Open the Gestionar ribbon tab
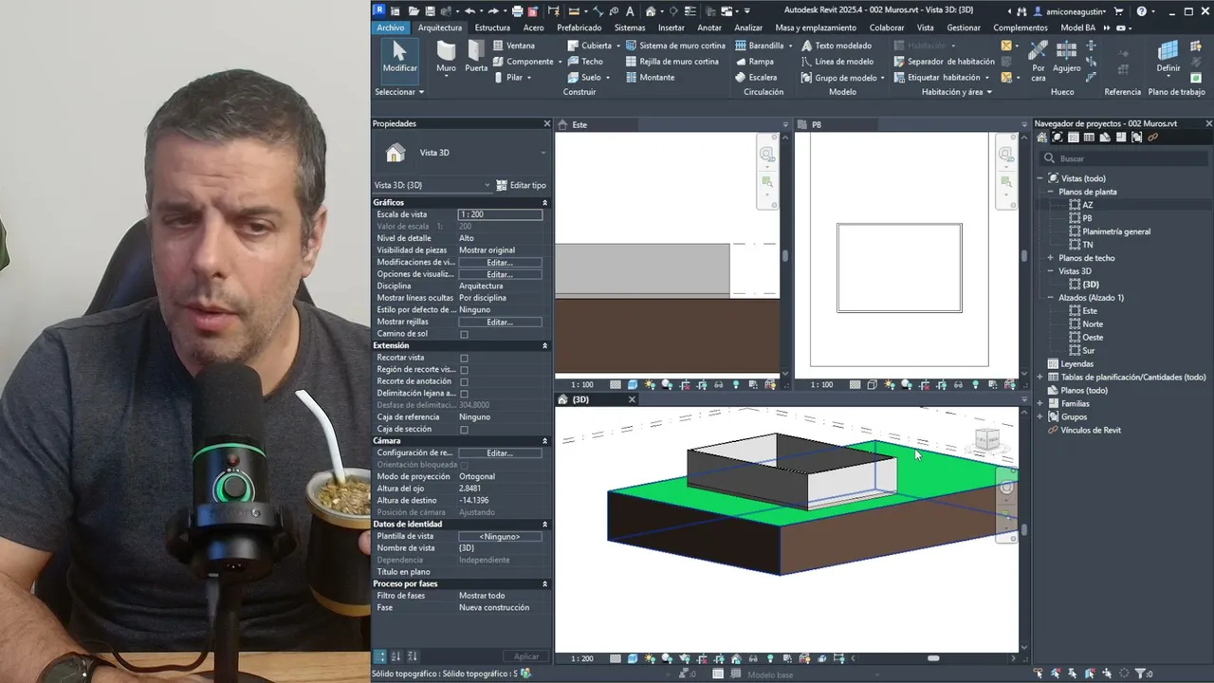This screenshot has height=683, width=1214. click(964, 28)
